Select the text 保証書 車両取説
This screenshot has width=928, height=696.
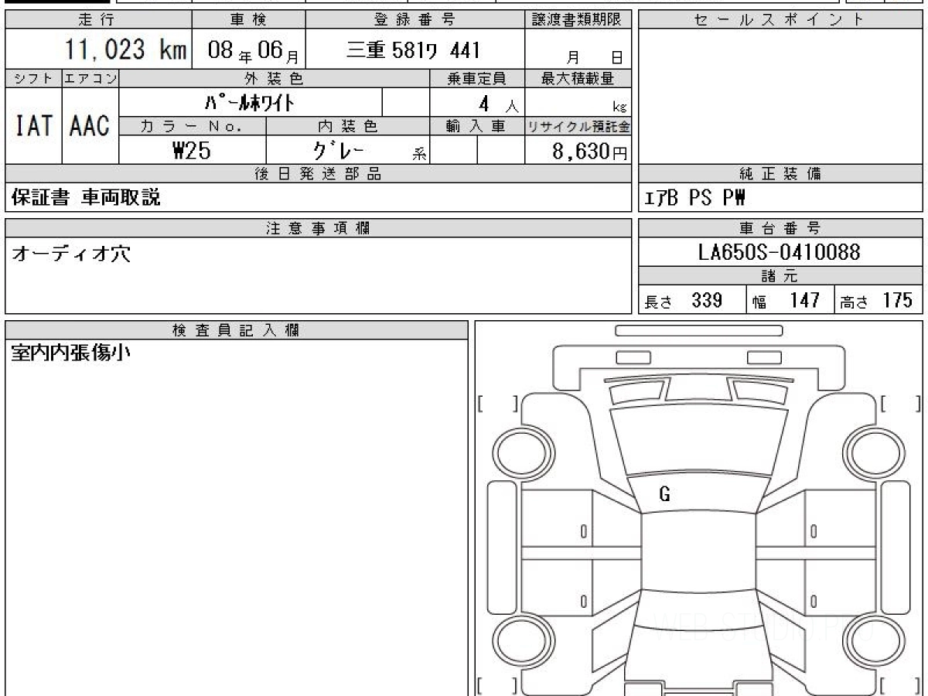pyautogui.click(x=86, y=198)
